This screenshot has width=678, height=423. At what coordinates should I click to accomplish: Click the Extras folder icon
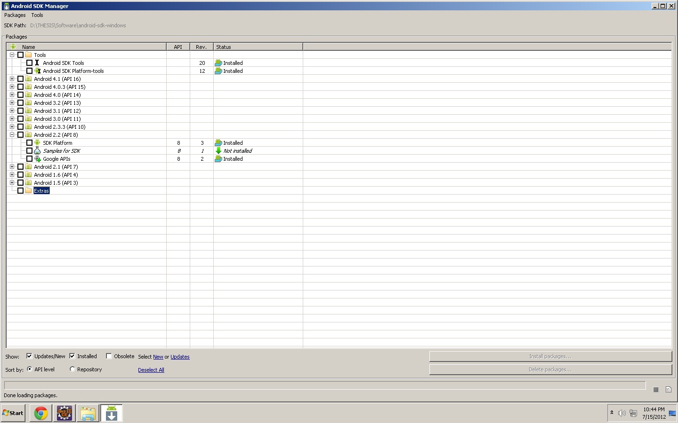pos(28,190)
